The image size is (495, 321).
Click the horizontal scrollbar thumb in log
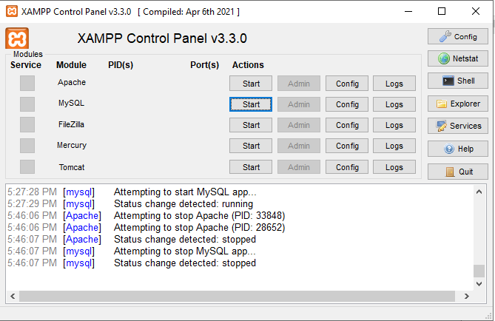tap(237, 296)
